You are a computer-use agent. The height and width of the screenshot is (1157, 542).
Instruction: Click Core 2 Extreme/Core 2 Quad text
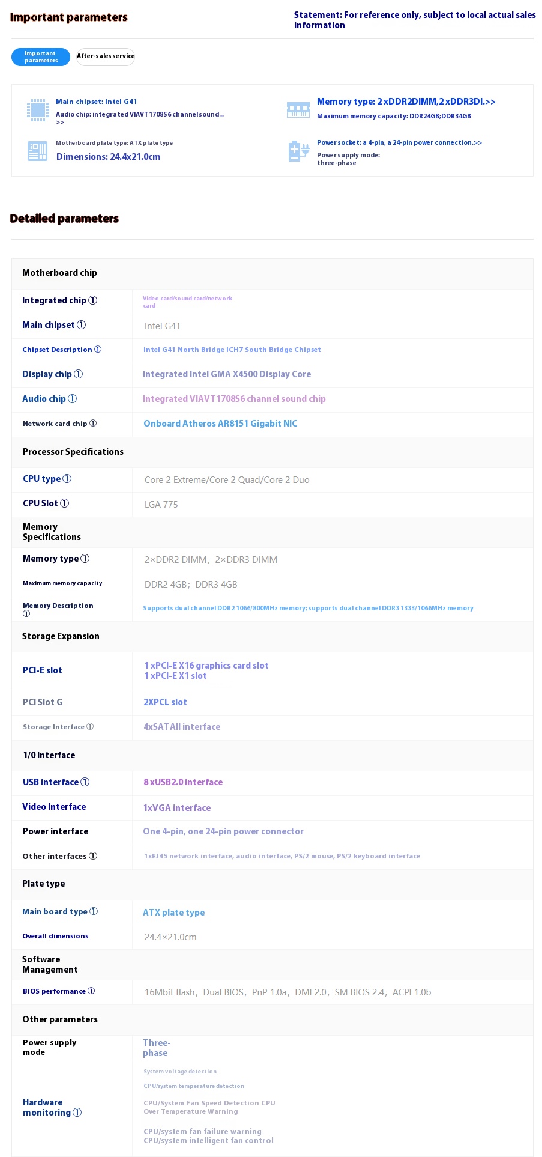click(227, 480)
